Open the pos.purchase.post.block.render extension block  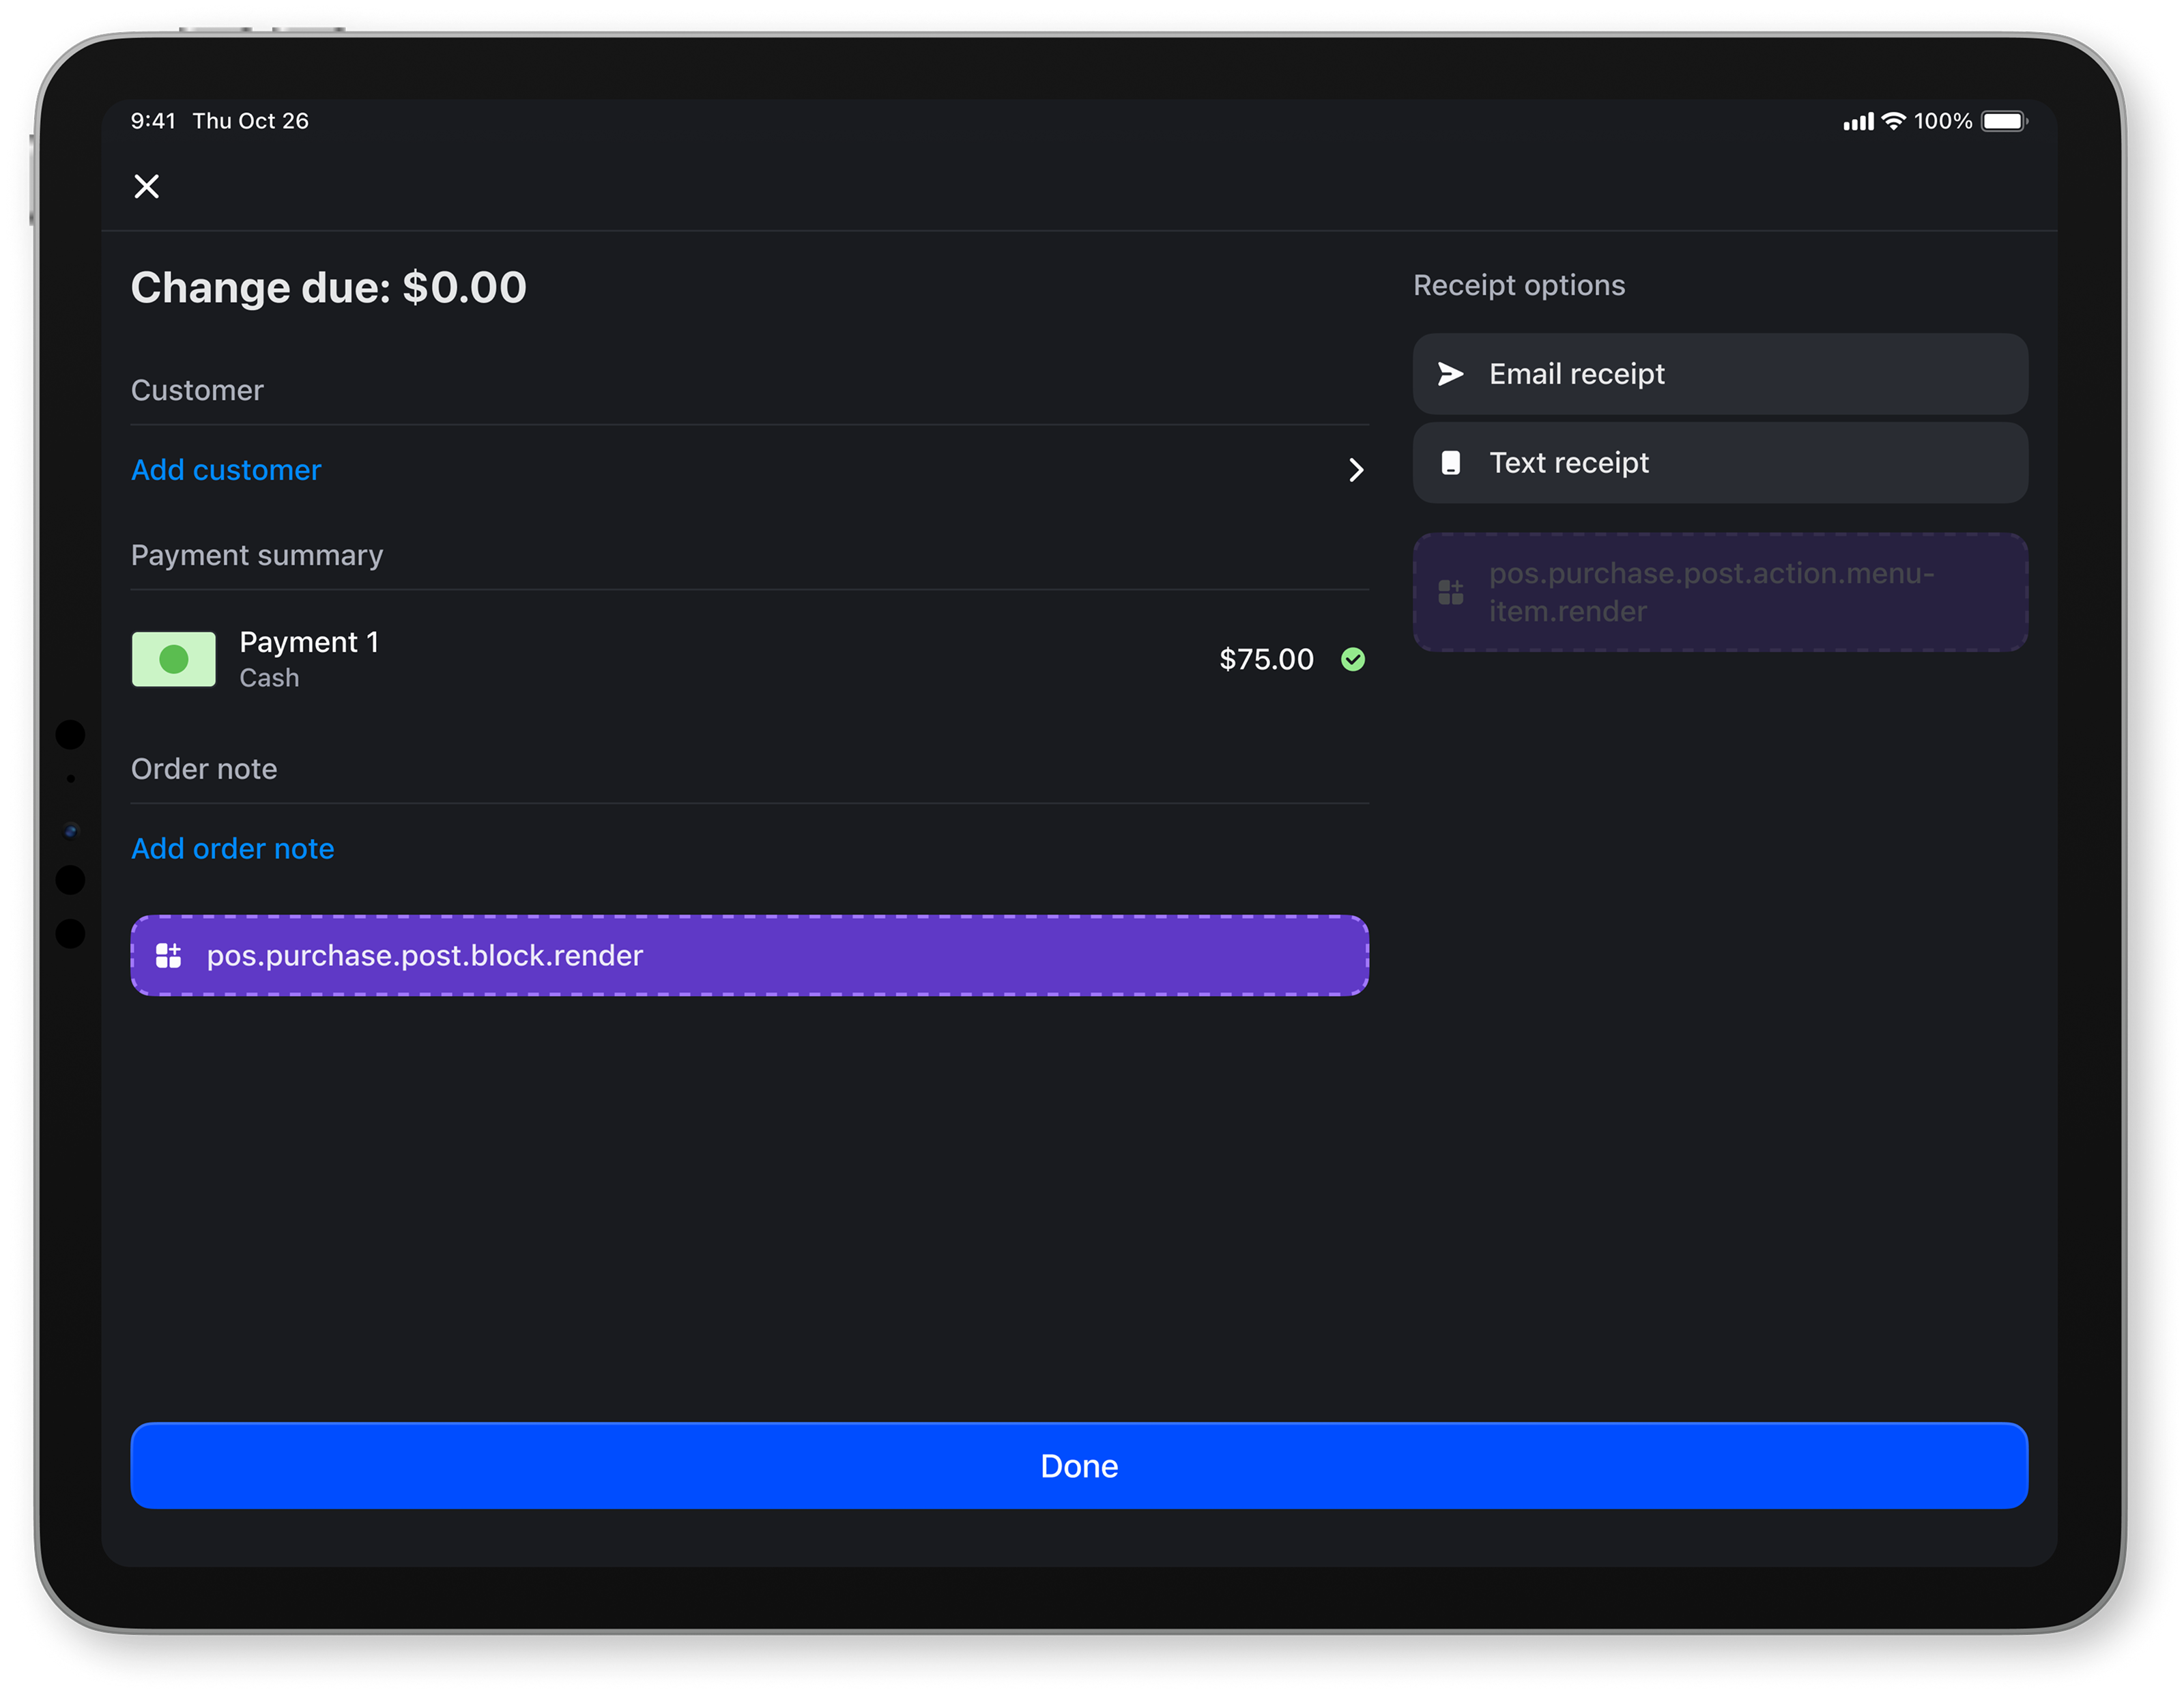tap(750, 955)
